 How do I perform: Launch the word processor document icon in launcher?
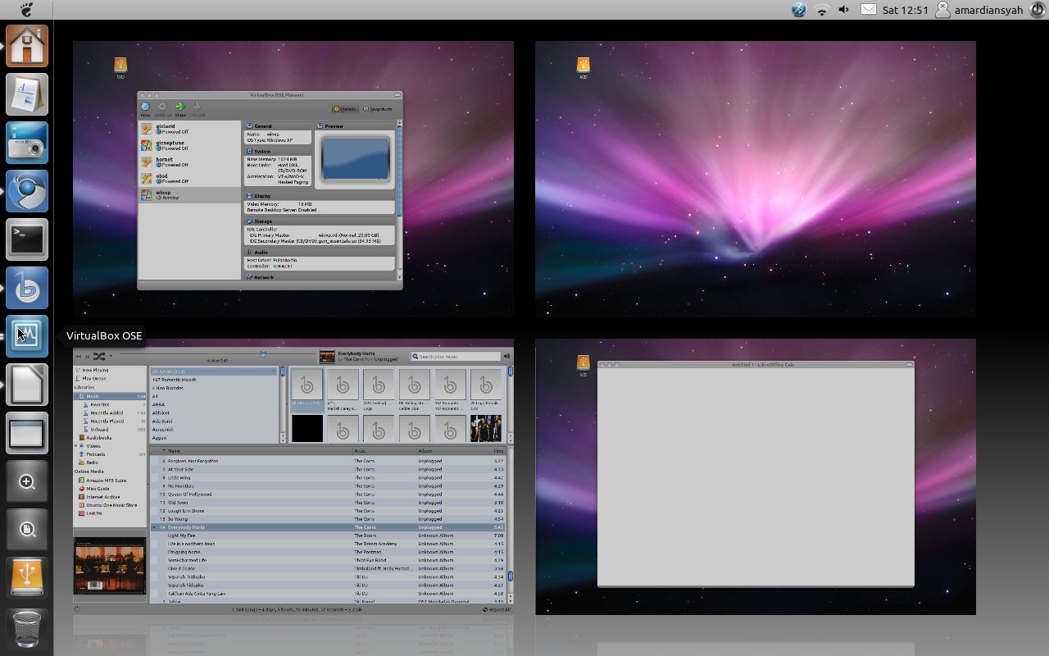(27, 94)
